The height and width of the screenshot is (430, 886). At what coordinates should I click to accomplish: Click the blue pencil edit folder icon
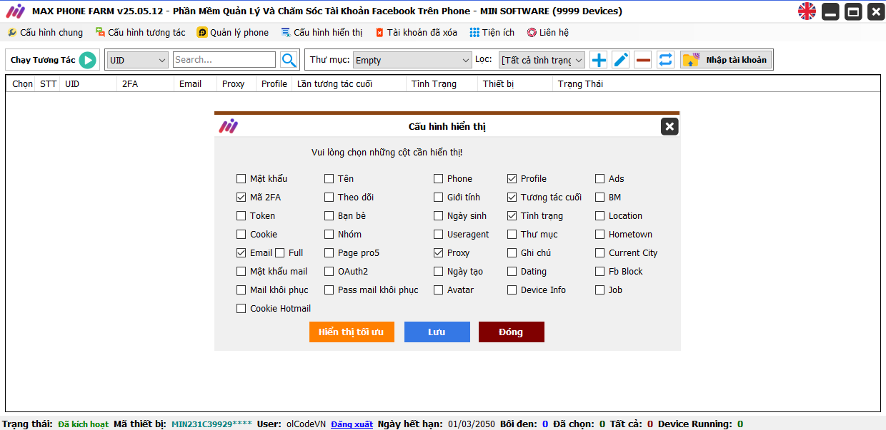(x=621, y=60)
